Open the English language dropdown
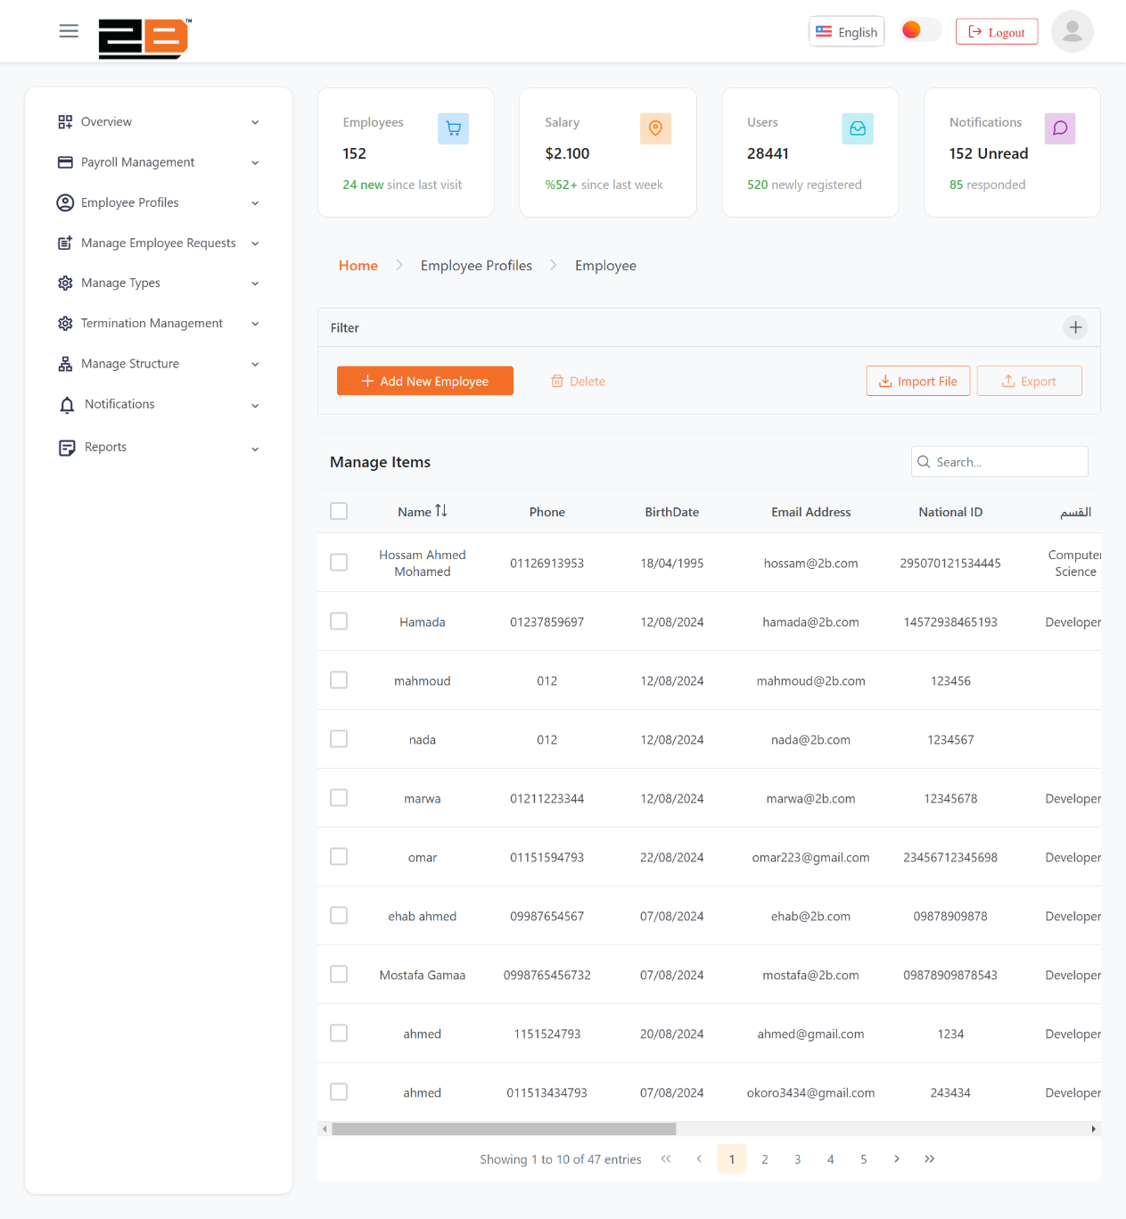The width and height of the screenshot is (1126, 1219). 846,32
